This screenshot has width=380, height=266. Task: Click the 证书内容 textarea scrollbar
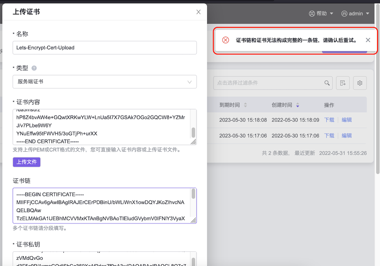coord(193,132)
